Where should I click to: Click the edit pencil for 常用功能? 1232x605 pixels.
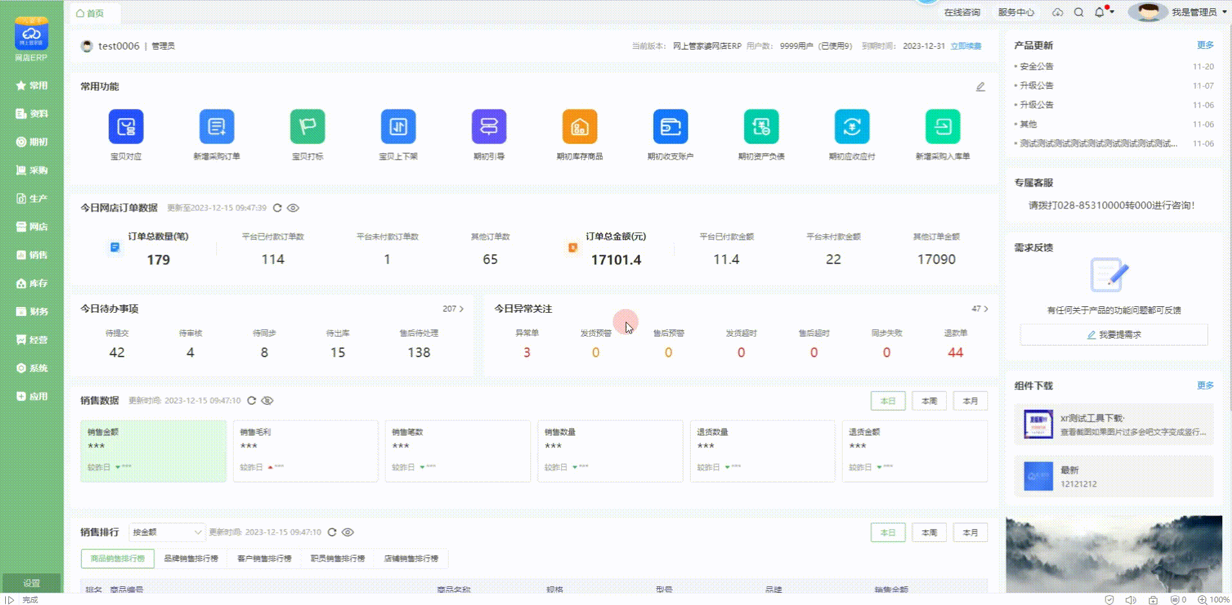pyautogui.click(x=980, y=87)
